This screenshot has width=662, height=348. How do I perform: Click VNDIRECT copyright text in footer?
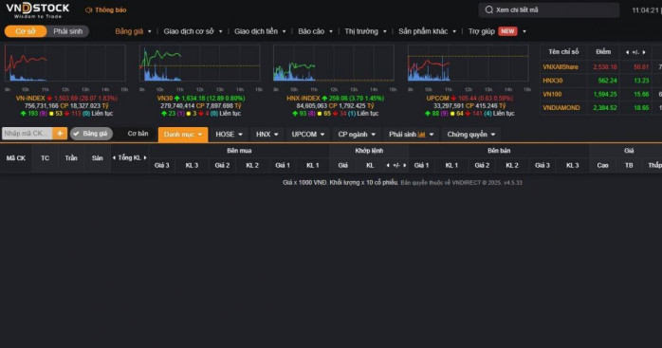click(x=461, y=183)
